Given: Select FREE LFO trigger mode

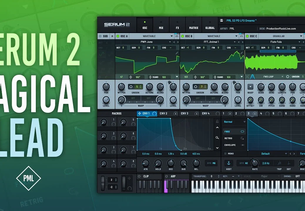Looking at the screenshot, I should point(234,132).
